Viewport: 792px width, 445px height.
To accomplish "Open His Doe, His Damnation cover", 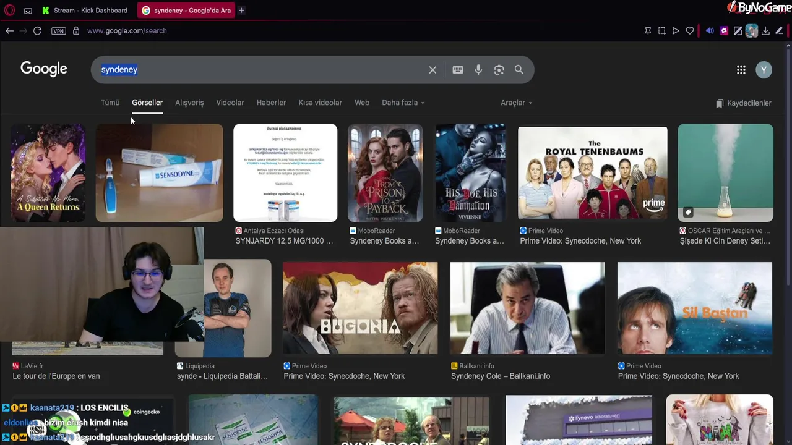I will pyautogui.click(x=470, y=173).
